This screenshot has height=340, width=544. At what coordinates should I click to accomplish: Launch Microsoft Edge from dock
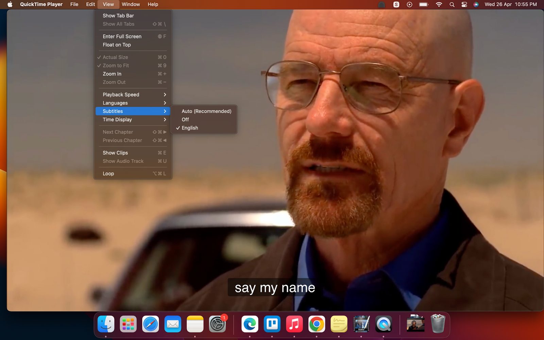(250, 324)
